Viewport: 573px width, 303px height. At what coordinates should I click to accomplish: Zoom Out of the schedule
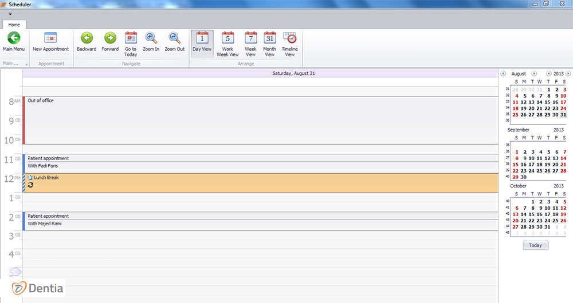[x=175, y=39]
